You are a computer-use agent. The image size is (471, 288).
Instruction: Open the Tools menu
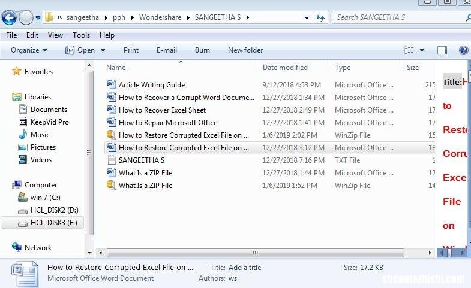click(x=81, y=35)
